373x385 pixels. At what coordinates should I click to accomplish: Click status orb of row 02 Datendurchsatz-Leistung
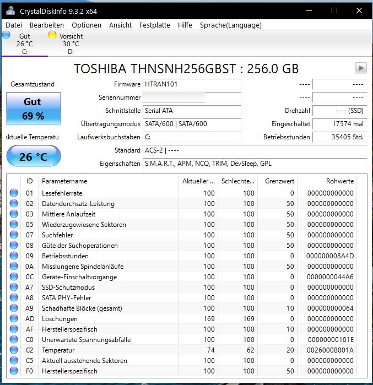14,203
